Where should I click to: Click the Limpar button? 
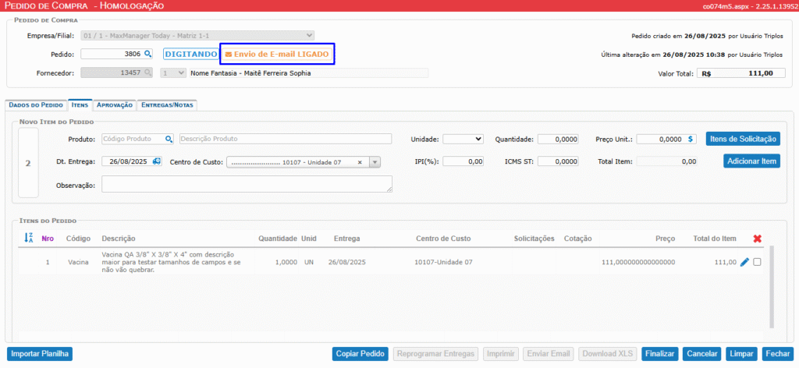click(741, 354)
